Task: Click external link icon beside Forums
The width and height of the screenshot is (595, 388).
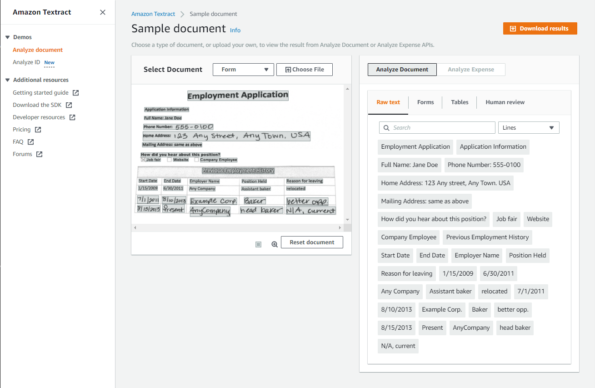Action: (x=40, y=154)
